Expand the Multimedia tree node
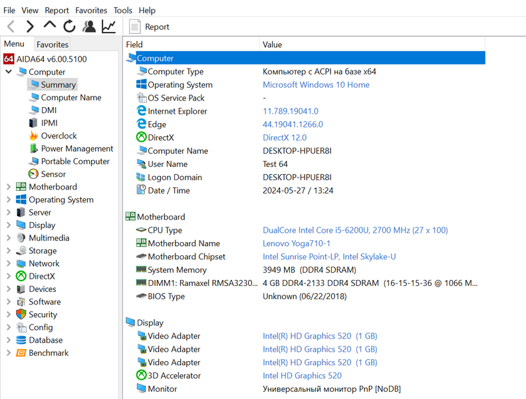The height and width of the screenshot is (399, 526). click(x=9, y=237)
